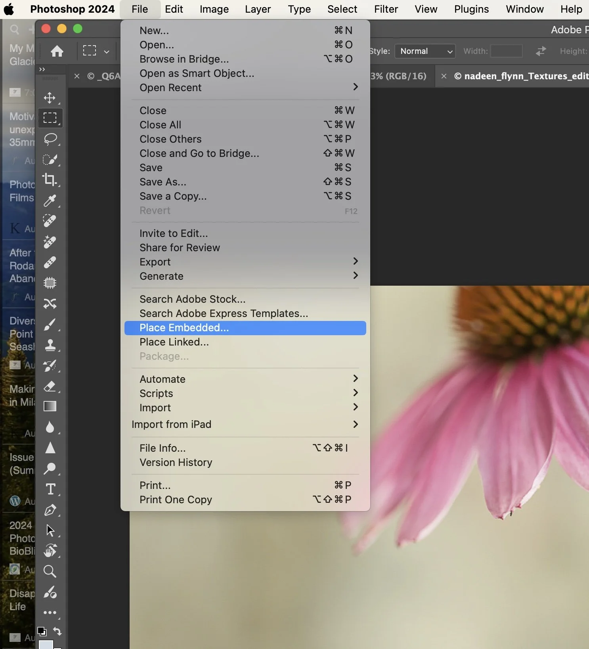Select the Eraser tool
The width and height of the screenshot is (589, 649).
point(50,386)
